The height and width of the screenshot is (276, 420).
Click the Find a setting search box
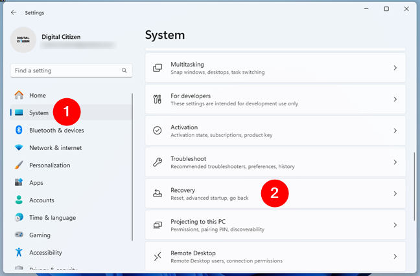point(65,70)
